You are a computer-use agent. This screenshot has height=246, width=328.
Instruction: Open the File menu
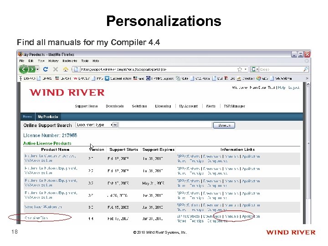point(22,61)
